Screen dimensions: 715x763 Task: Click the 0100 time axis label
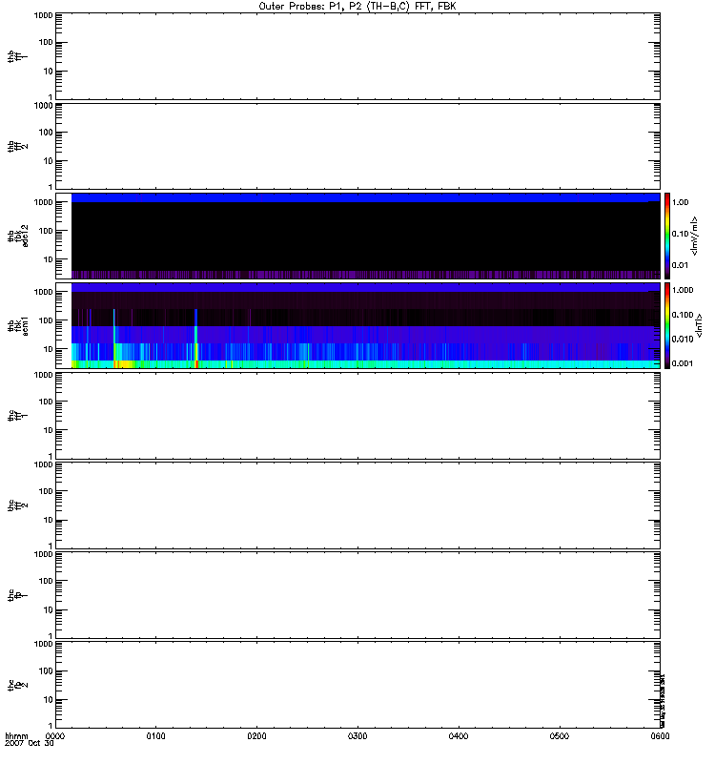point(155,736)
